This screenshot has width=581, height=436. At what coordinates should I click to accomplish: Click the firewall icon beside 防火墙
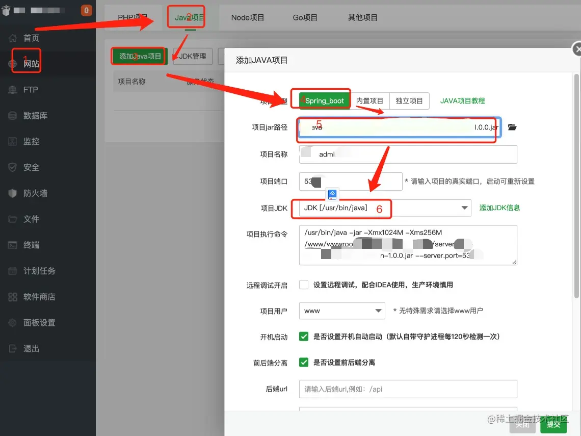13,193
